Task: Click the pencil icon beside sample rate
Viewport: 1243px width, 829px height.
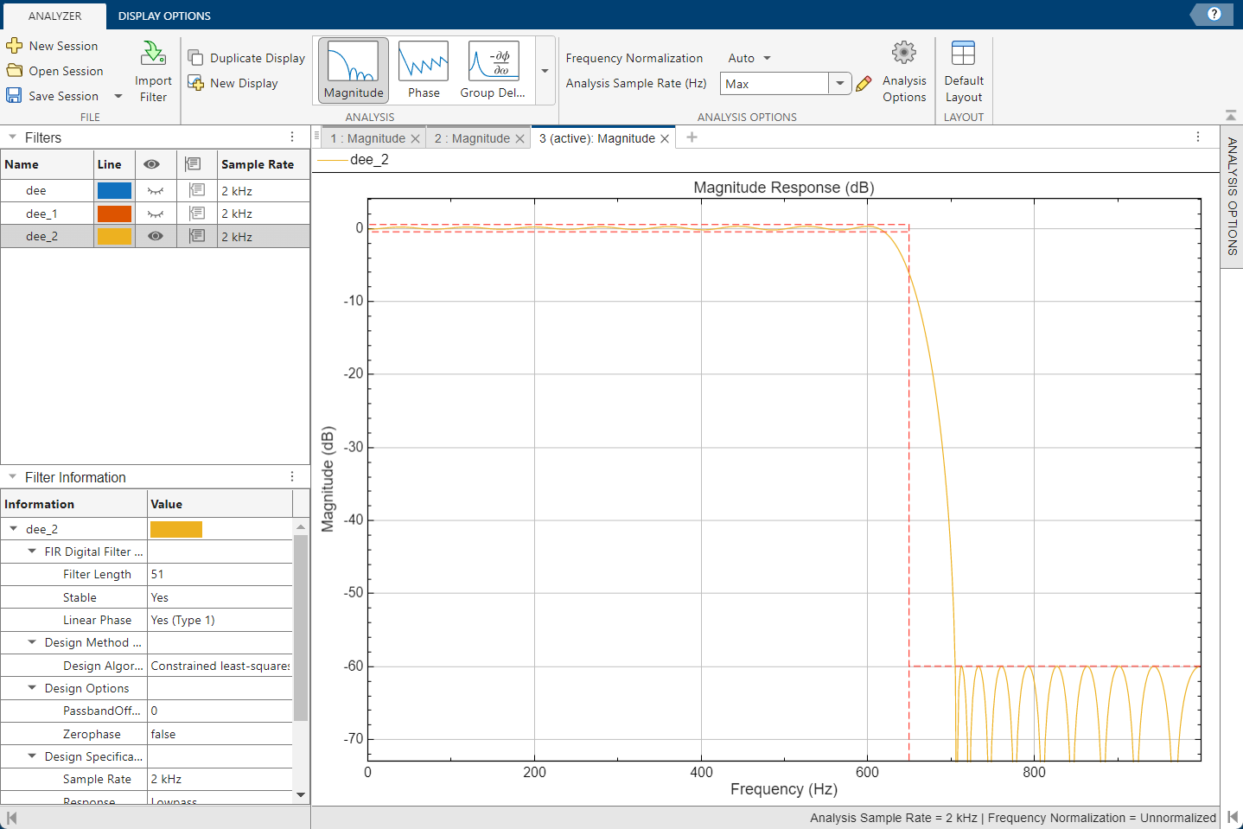Action: point(864,84)
